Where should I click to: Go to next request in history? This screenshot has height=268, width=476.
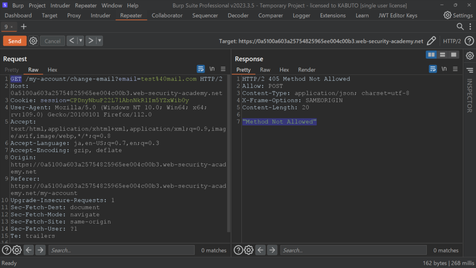click(x=91, y=40)
